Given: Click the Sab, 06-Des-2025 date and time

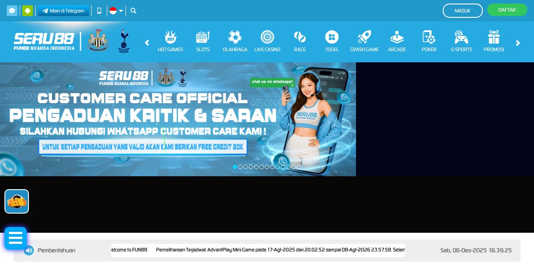Looking at the screenshot, I should click(476, 251).
